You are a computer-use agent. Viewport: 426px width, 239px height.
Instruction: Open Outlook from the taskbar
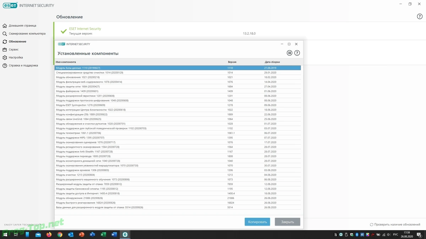71,234
